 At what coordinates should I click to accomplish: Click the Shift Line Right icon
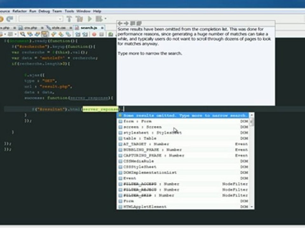tap(85, 34)
